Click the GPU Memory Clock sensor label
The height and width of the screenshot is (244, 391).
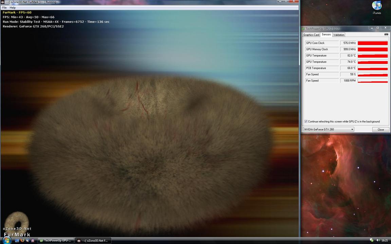click(322, 49)
